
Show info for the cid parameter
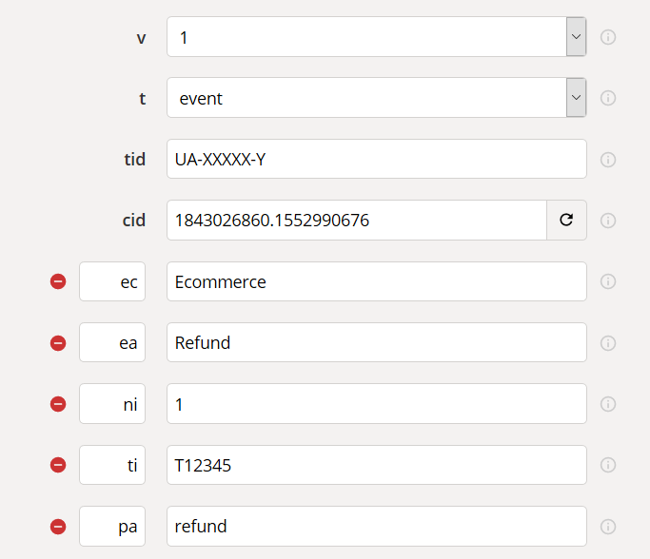608,221
